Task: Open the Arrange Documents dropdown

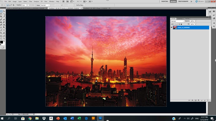Action: pos(85,1)
